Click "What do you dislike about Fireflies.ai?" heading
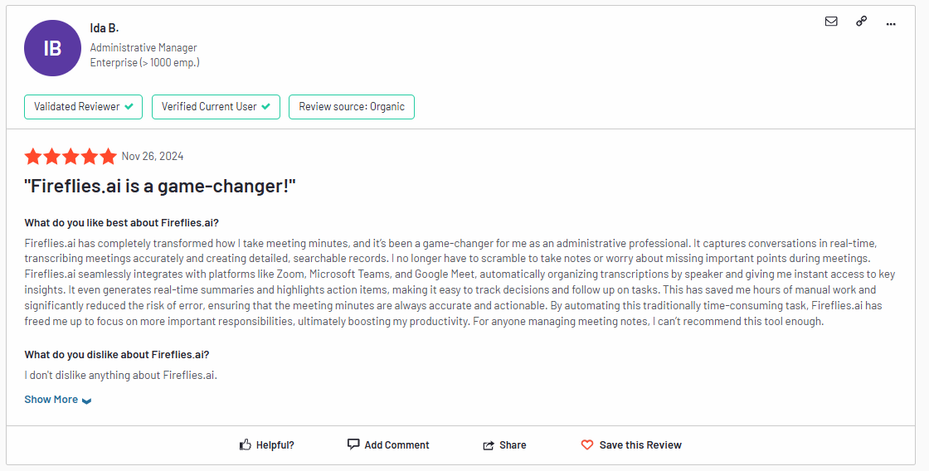929x471 pixels. (117, 355)
